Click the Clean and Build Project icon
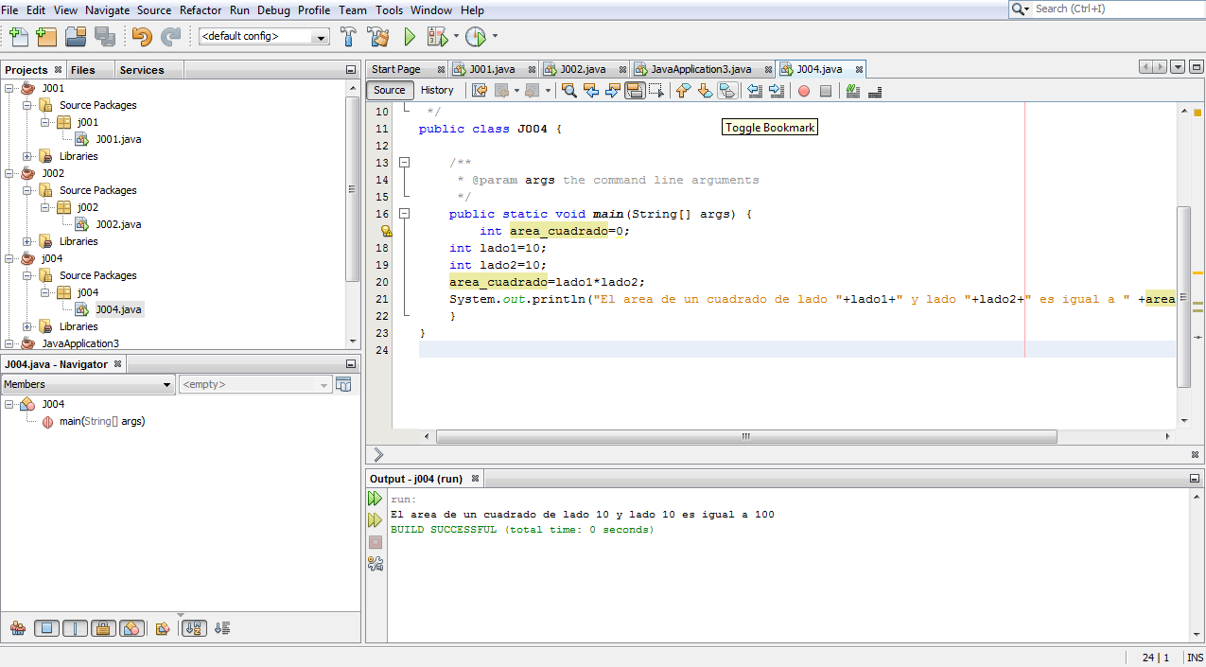The width and height of the screenshot is (1206, 667). [378, 37]
